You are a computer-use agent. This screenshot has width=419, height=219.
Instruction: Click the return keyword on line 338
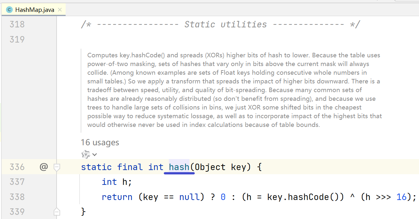pos(117,197)
